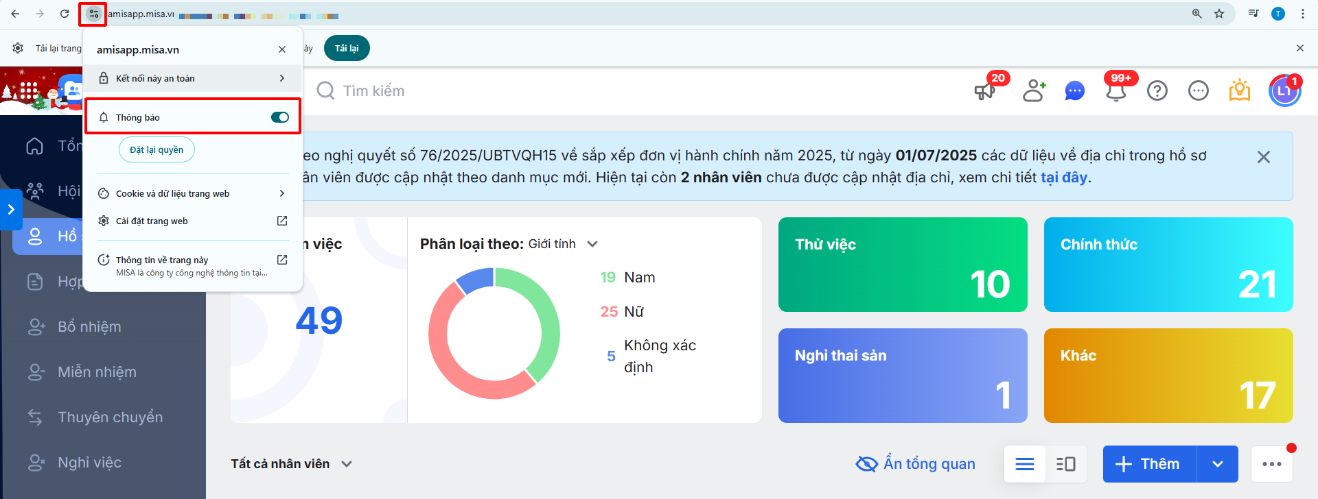Image resolution: width=1318 pixels, height=499 pixels.
Task: Switch to list view layout icon
Action: click(x=1025, y=464)
